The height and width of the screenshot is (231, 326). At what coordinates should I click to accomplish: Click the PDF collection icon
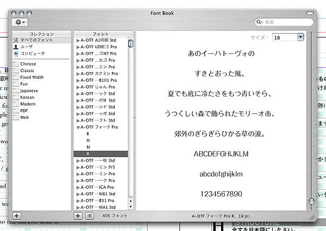click(x=16, y=111)
